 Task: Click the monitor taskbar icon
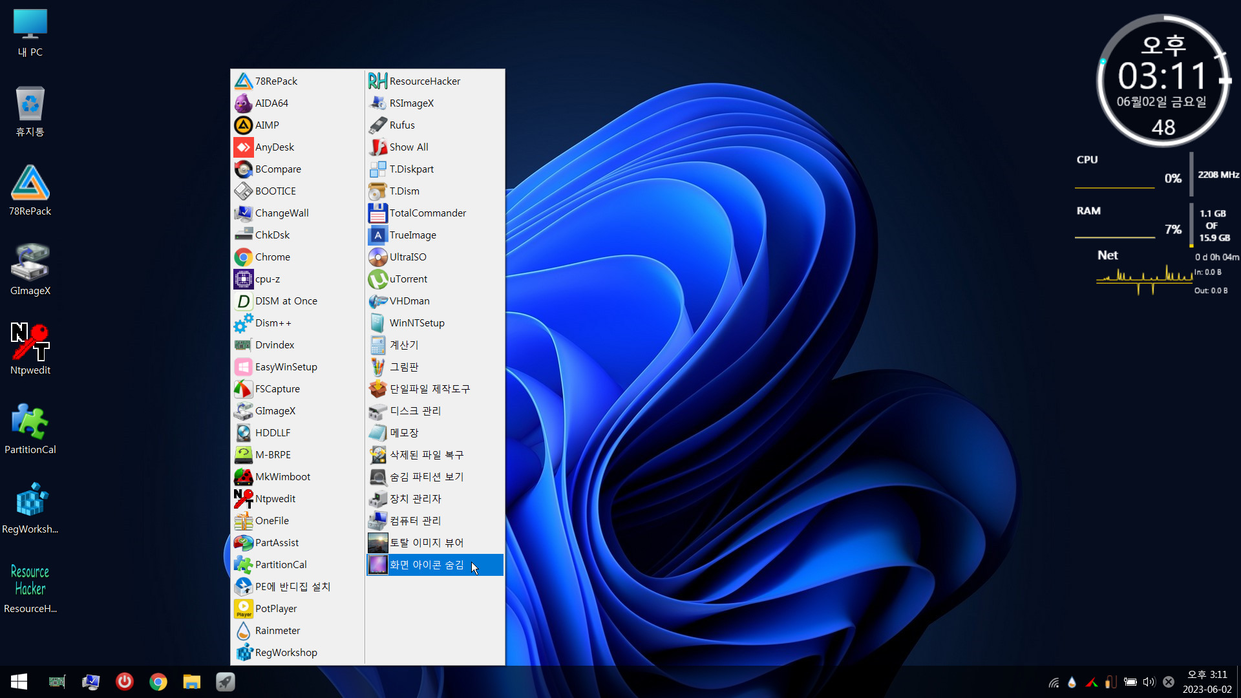coord(91,682)
